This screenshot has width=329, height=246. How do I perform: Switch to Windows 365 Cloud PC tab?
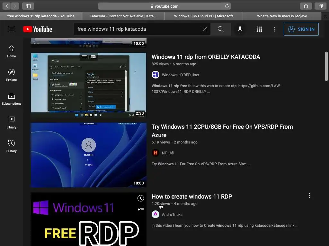[203, 16]
